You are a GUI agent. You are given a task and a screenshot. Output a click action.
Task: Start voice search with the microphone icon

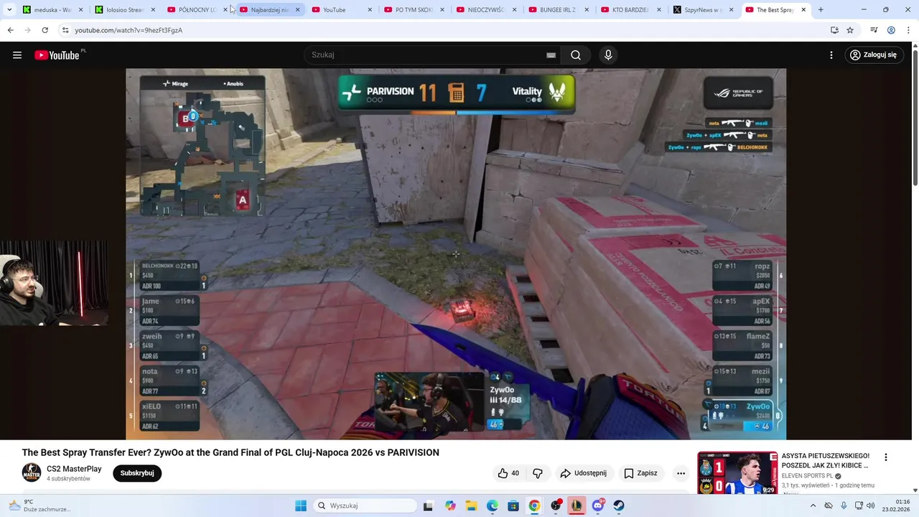pos(608,55)
